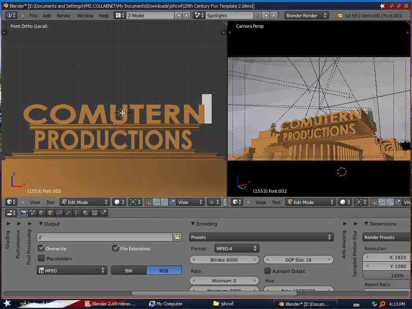Enable the Autosplit Output checkbox
Image resolution: width=412 pixels, height=309 pixels.
[x=268, y=271]
